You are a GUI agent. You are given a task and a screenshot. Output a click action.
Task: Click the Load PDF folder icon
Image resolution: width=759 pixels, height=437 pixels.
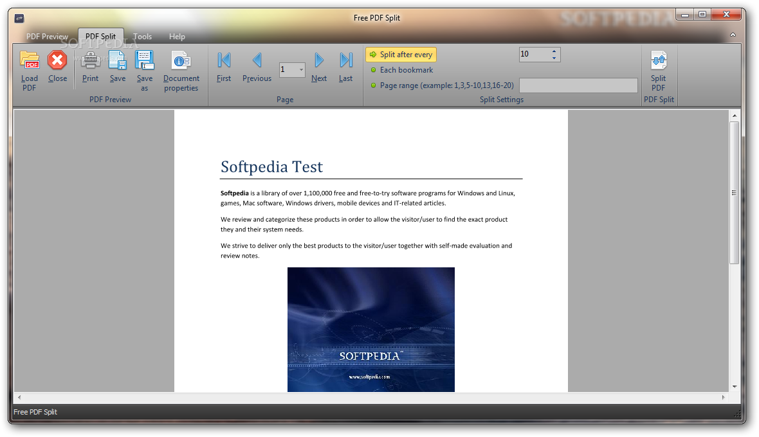pyautogui.click(x=30, y=60)
